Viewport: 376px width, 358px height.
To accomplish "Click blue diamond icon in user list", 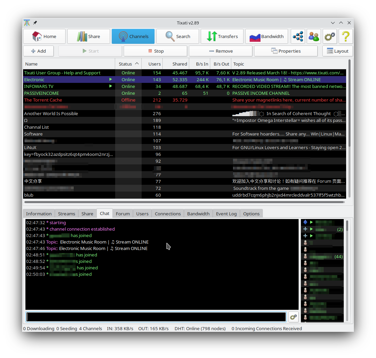I will (305, 222).
